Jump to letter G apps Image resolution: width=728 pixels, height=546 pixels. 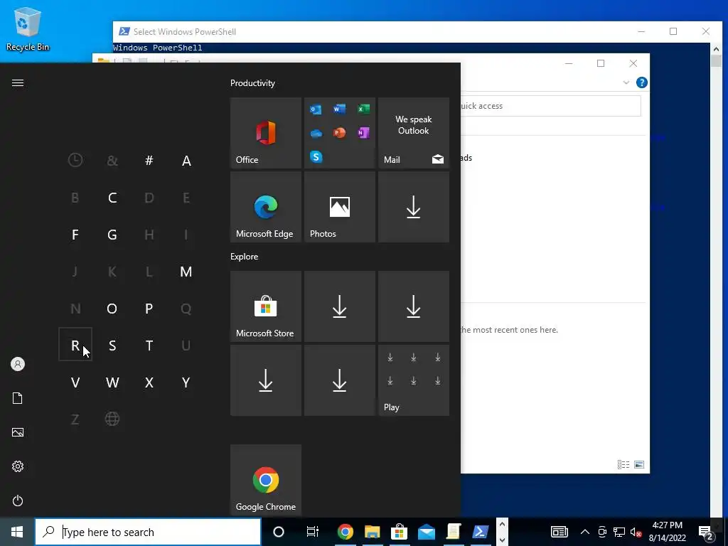point(112,235)
